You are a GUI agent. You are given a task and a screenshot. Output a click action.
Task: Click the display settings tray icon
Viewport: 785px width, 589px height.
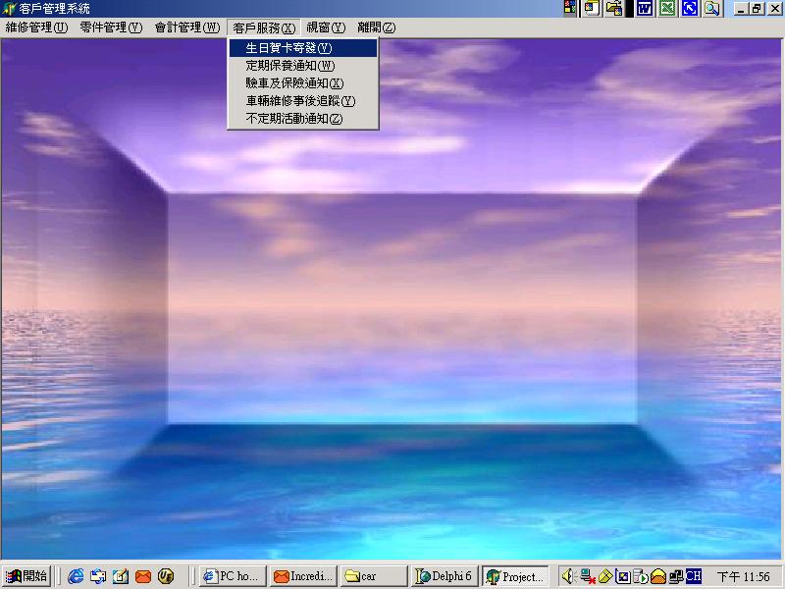(x=622, y=576)
